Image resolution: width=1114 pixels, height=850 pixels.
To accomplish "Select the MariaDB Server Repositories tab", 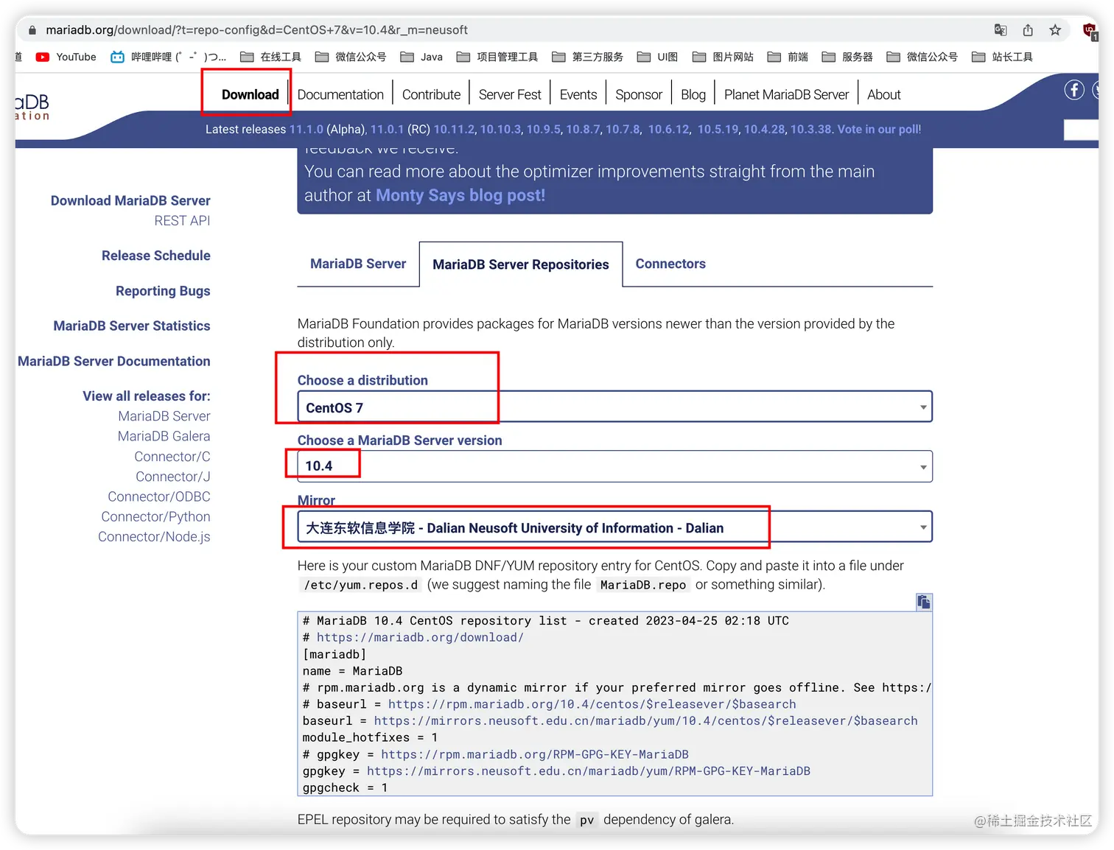I will point(521,264).
